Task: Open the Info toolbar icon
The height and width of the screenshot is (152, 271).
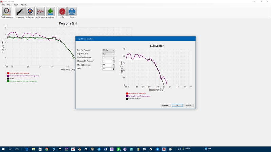Action: [62, 12]
